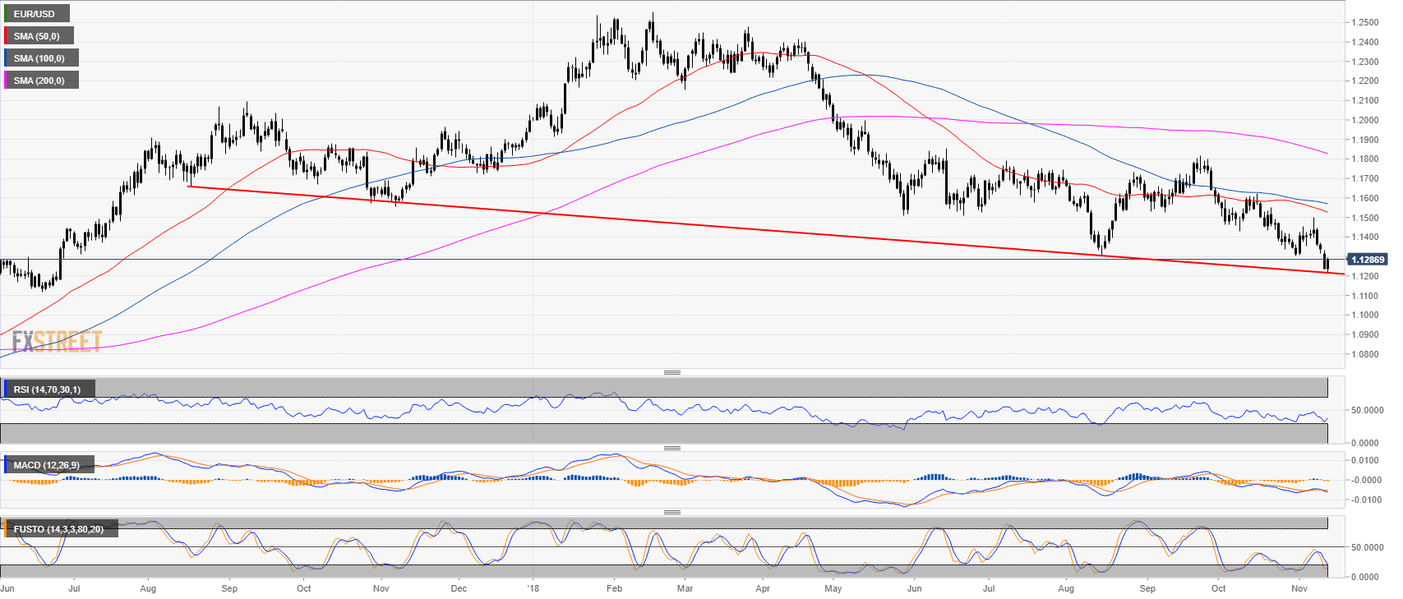Open the FUSTO (14,3,3,80,20) indicator label
Image resolution: width=1403 pixels, height=599 pixels.
[x=59, y=529]
